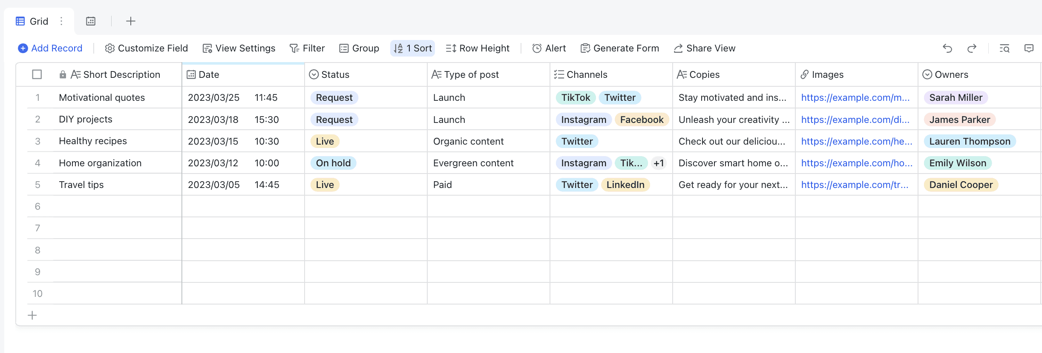Open the Filter toolbar option
Screen dimensions: 1042x353
(x=307, y=48)
